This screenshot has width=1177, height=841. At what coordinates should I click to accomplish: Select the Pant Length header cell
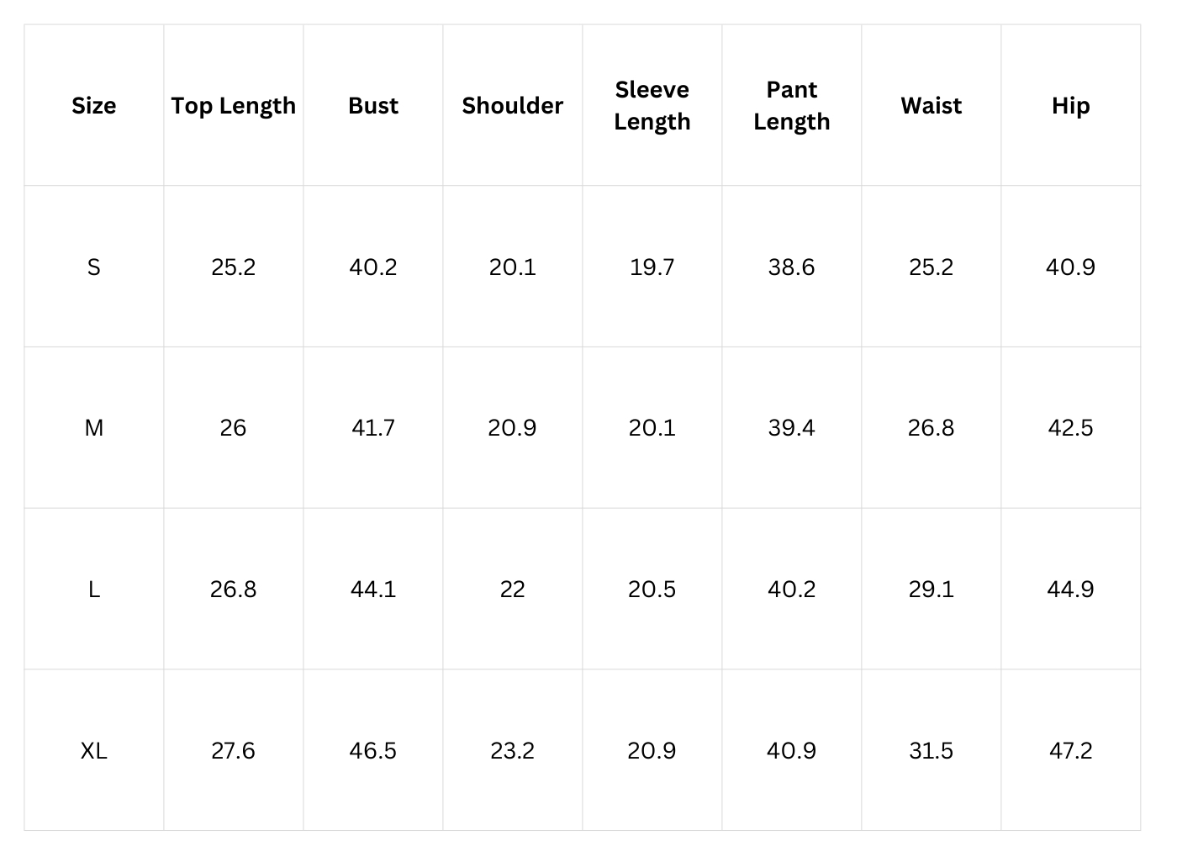coord(791,106)
